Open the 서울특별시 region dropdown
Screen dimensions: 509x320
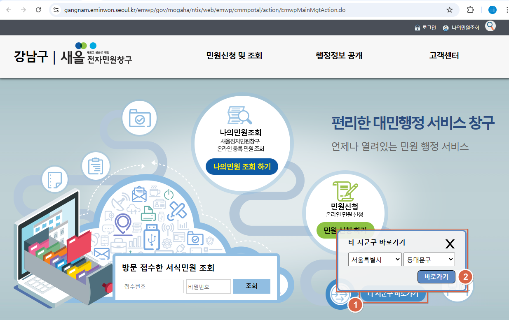[x=375, y=259]
